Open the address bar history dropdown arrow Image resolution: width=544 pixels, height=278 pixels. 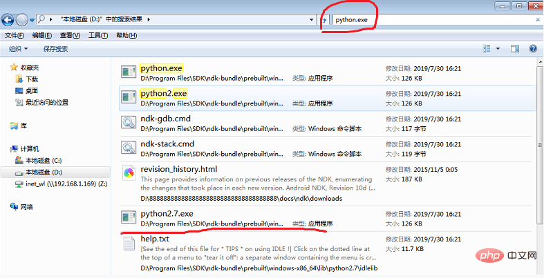[312, 20]
